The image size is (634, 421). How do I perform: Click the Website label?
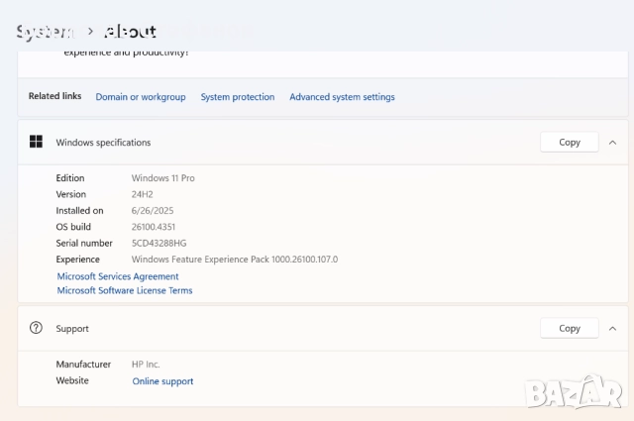tap(72, 380)
